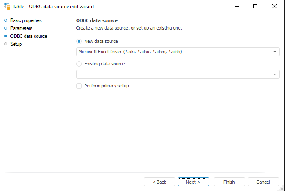285x192 pixels.
Task: Expand the Microsoft Excel Driver dropdown arrow
Action: [275, 52]
